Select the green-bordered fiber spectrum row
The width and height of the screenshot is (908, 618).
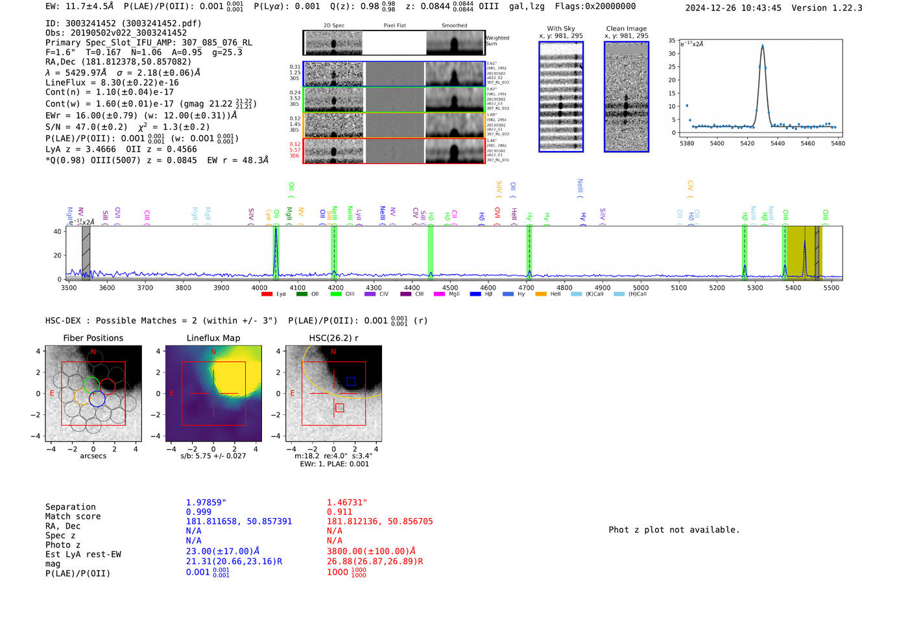coord(394,100)
